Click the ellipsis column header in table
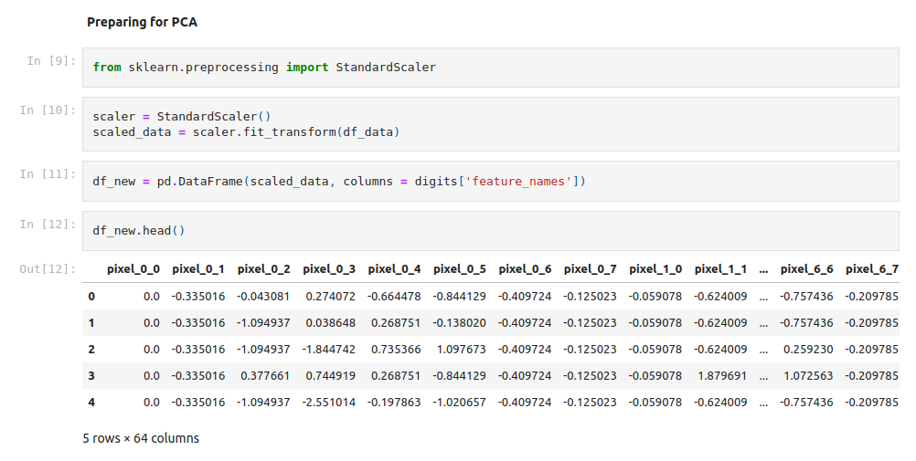 click(x=763, y=269)
